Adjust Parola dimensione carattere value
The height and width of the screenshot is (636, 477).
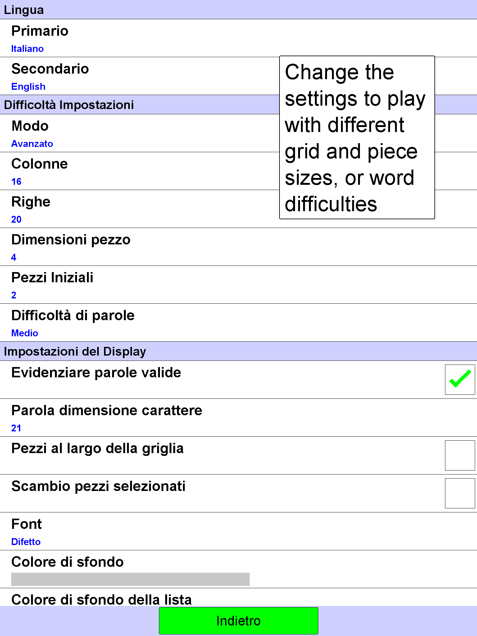coord(238,418)
